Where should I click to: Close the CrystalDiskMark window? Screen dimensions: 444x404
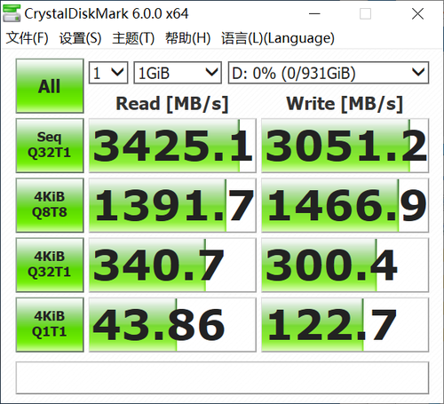click(x=417, y=13)
